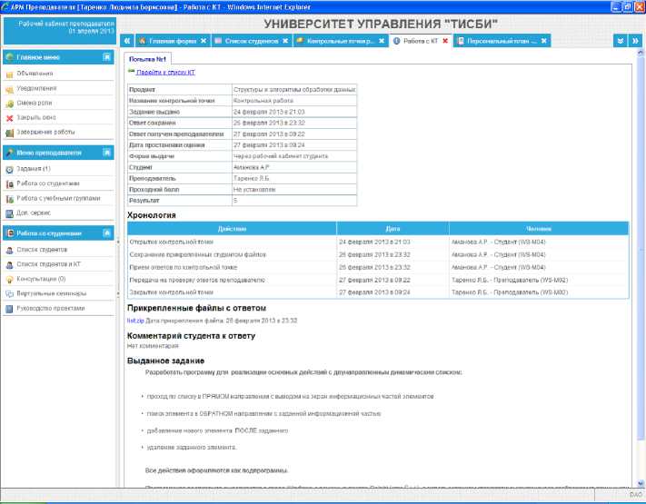646x504 pixels.
Task: Click the Руководство проектами icon
Action: (9, 309)
